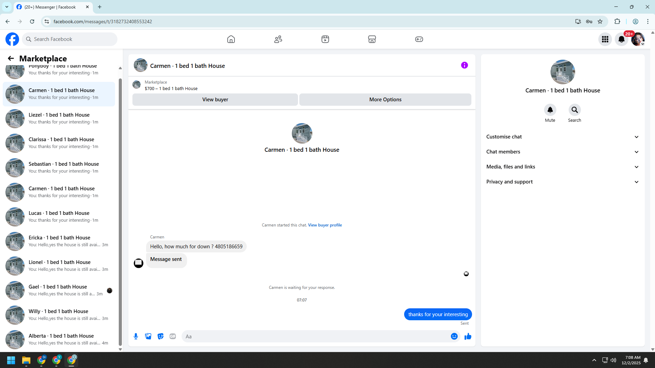Select the Messenger | Facebook tab
This screenshot has width=655, height=368.
pos(53,7)
